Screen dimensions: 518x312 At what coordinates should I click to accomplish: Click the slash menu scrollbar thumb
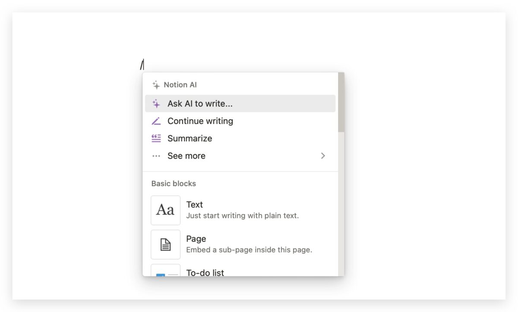tap(341, 102)
